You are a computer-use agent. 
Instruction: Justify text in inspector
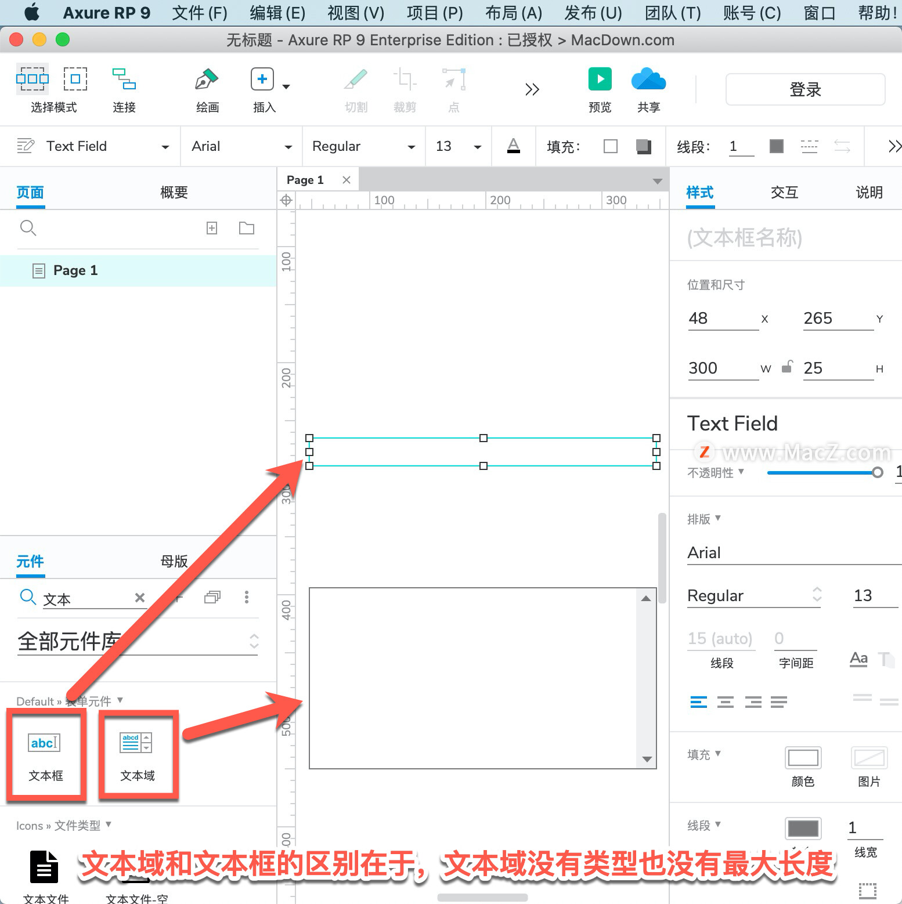point(779,702)
